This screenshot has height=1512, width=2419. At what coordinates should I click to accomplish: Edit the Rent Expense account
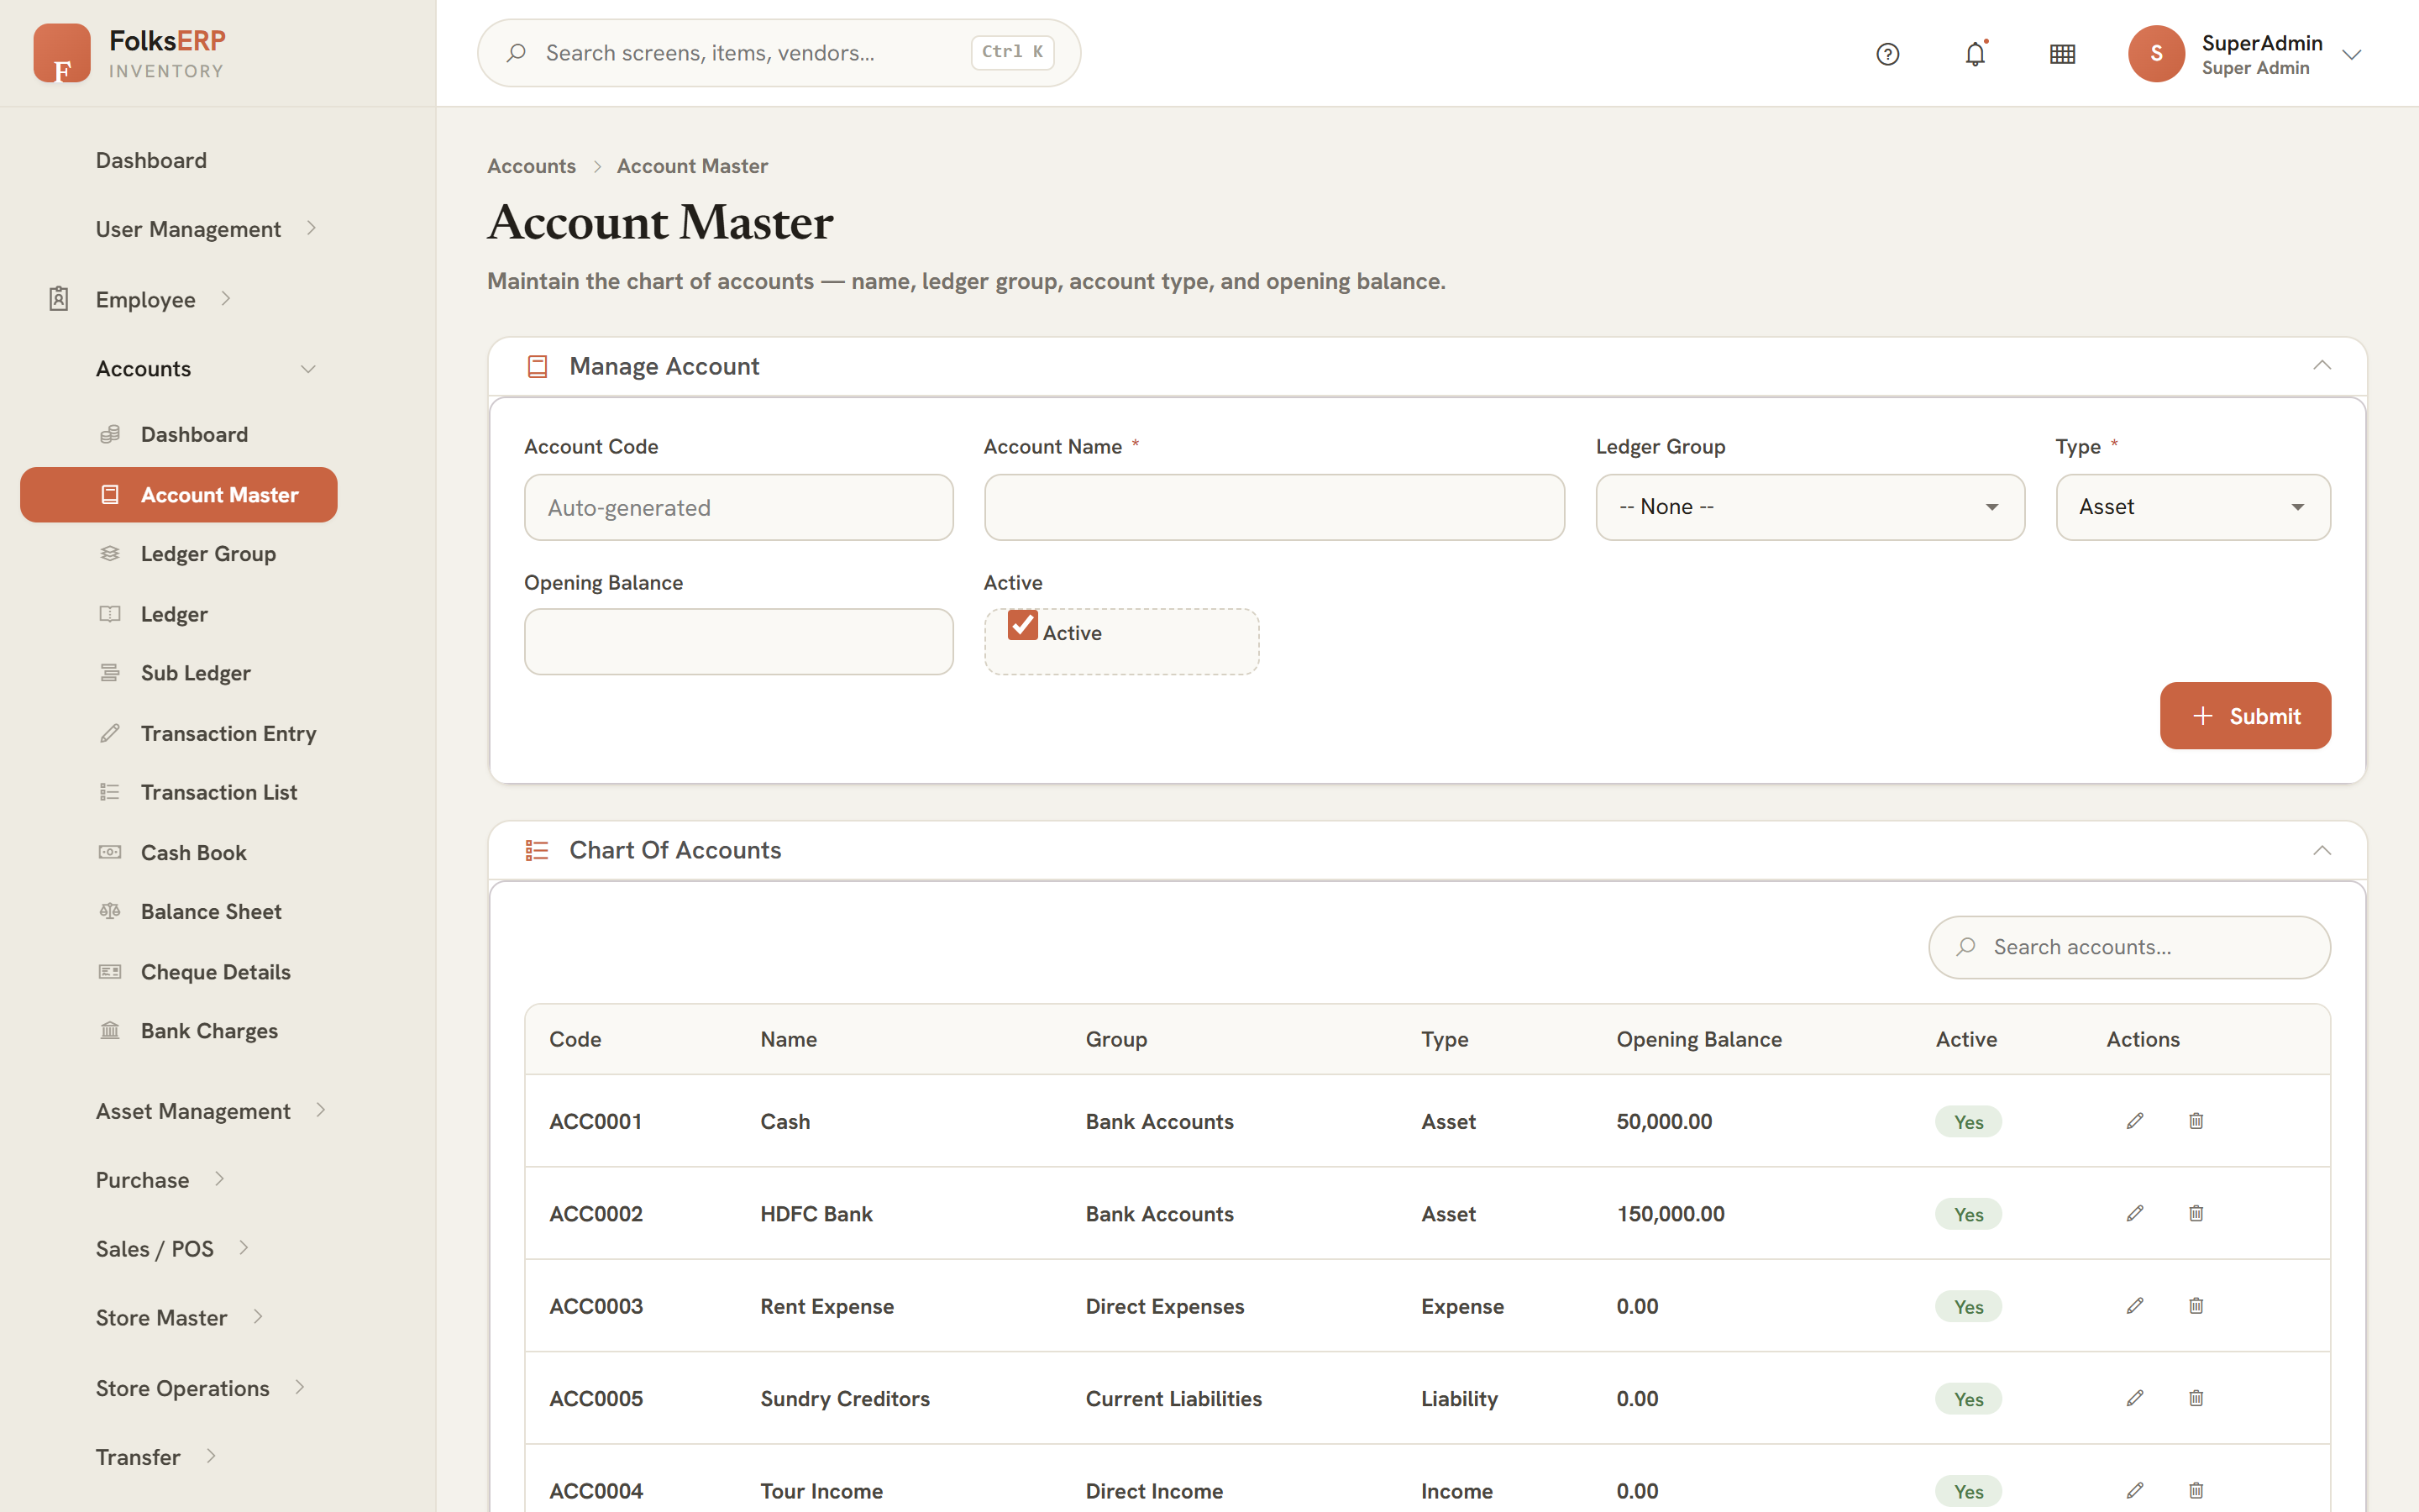[2135, 1306]
